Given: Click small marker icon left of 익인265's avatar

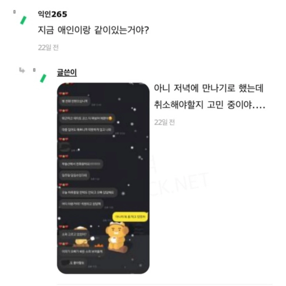Looking at the screenshot, I should click(x=14, y=12).
